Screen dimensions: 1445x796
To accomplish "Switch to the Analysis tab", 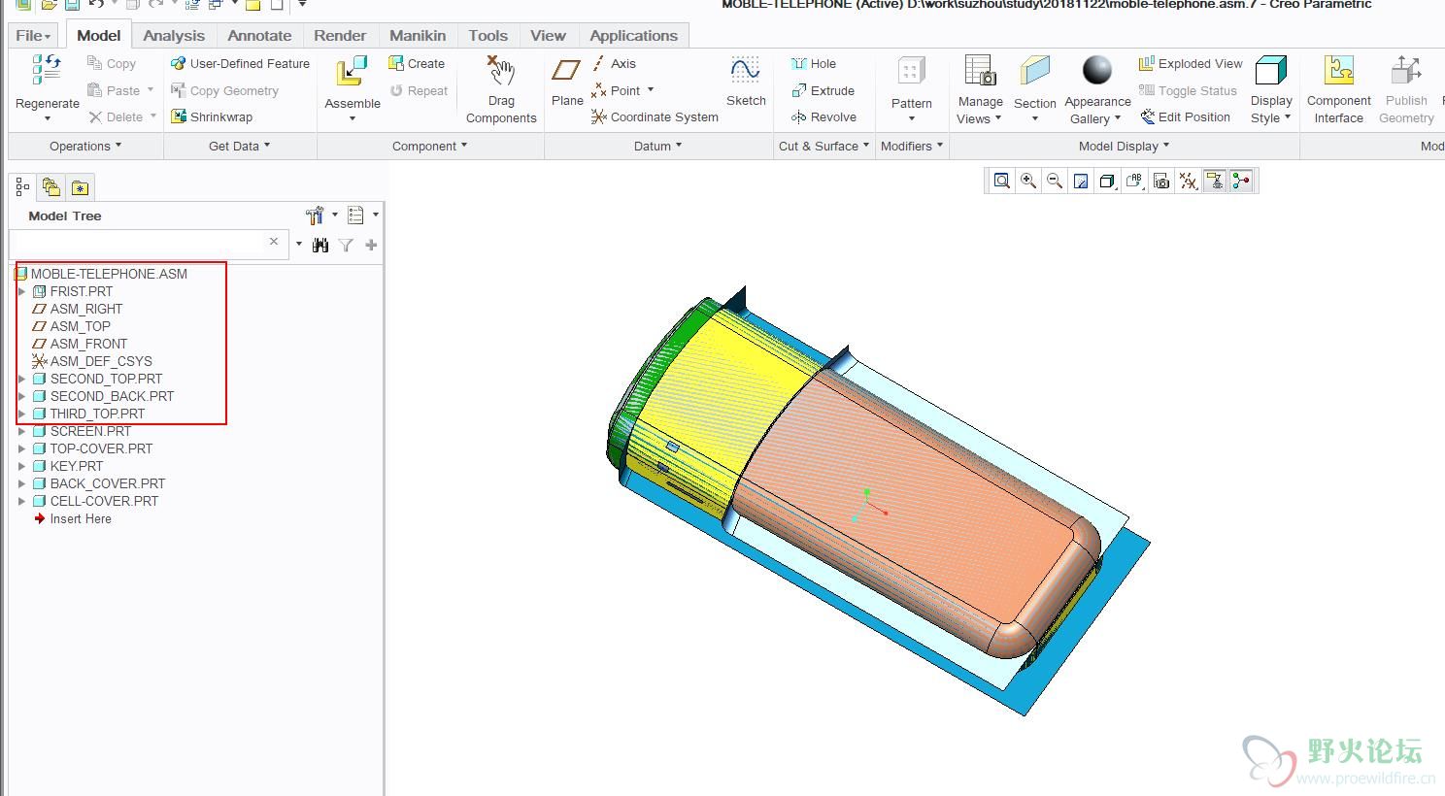I will point(174,35).
